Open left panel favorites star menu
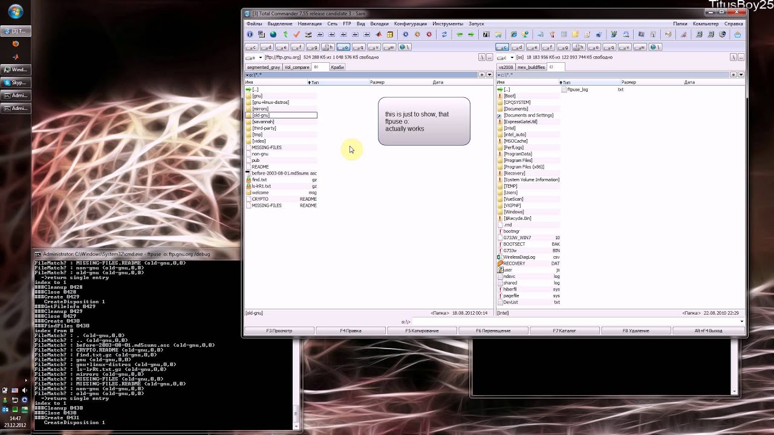 [x=482, y=75]
